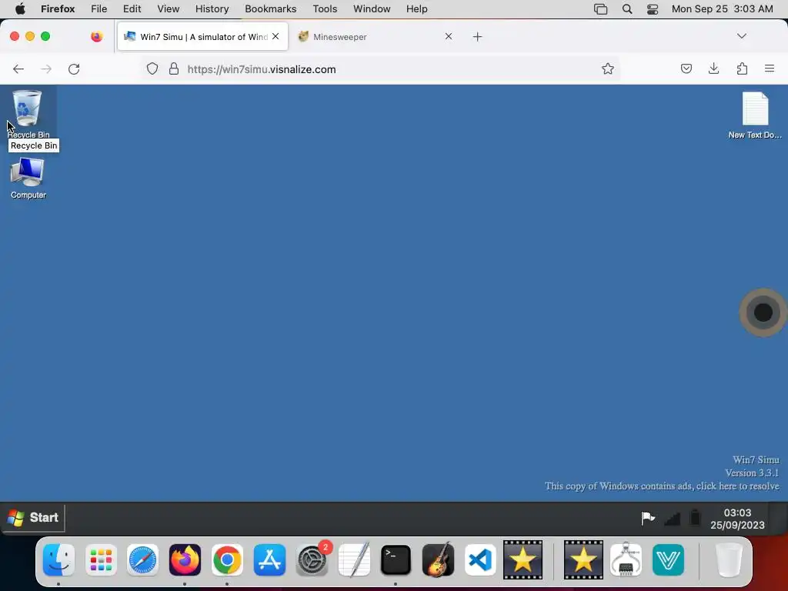Open App Store from the Dock
Image resolution: width=788 pixels, height=591 pixels.
click(269, 559)
